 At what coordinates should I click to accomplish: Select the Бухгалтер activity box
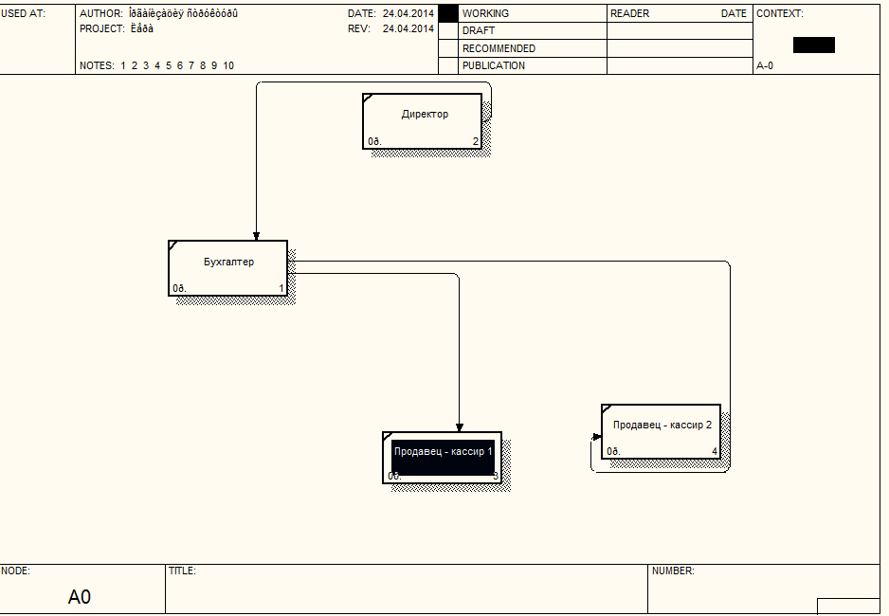click(227, 268)
